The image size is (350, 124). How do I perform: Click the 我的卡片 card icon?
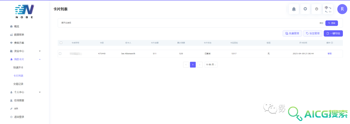(11, 59)
